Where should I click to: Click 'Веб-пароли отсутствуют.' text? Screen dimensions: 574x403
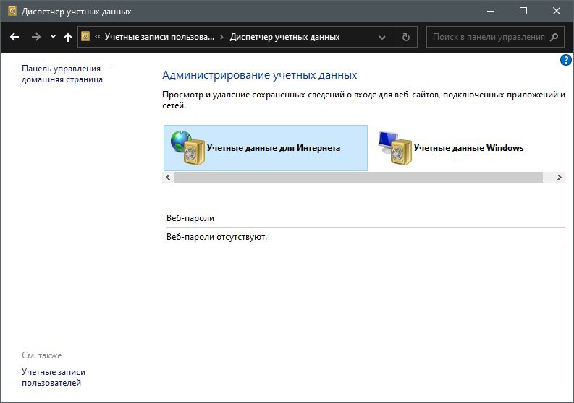(x=216, y=237)
